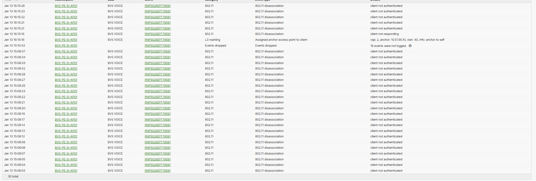Click client link in the 15:08:26 row
Image resolution: width=536 pixels, height=181 pixels.
tap(157, 86)
